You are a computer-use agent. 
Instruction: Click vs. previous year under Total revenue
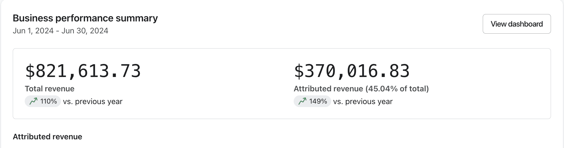pos(93,101)
